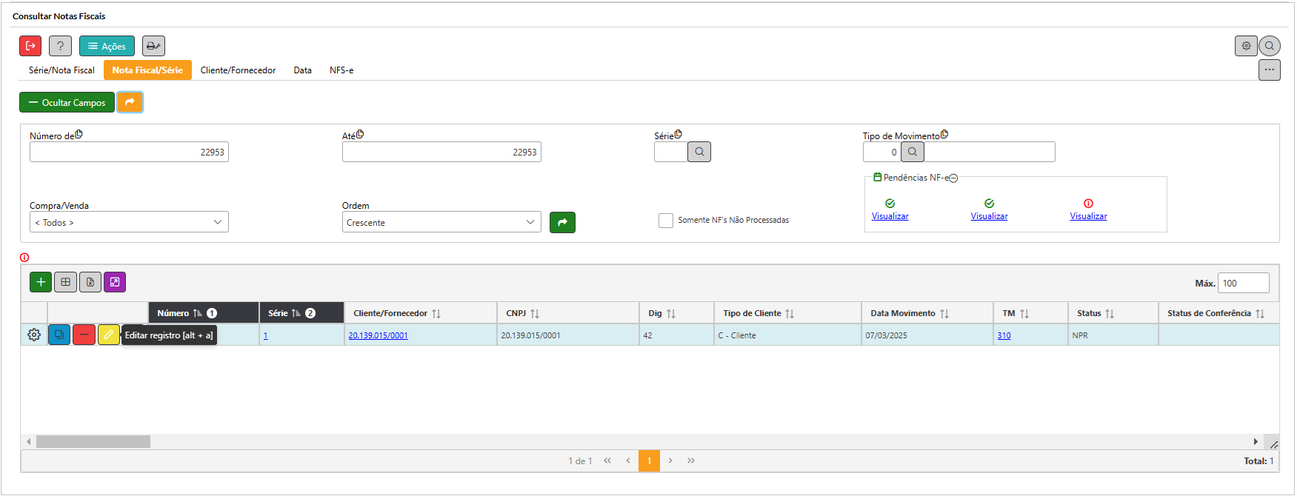The height and width of the screenshot is (496, 1297).
Task: Click the printer icon in the toolbar
Action: (153, 46)
